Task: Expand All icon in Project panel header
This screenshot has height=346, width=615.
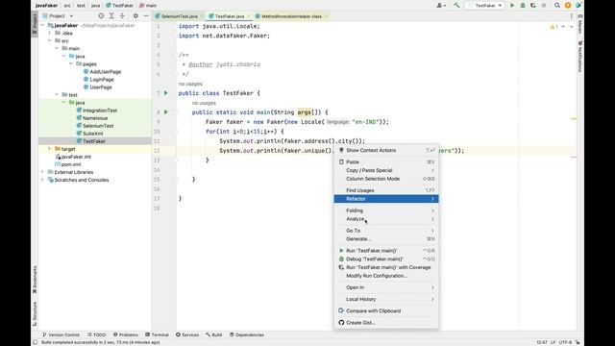Action: click(x=111, y=16)
